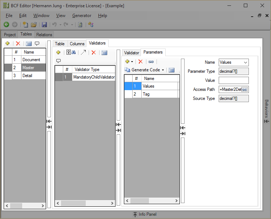
Task: Switch to the Columns tab
Action: [x=77, y=44]
